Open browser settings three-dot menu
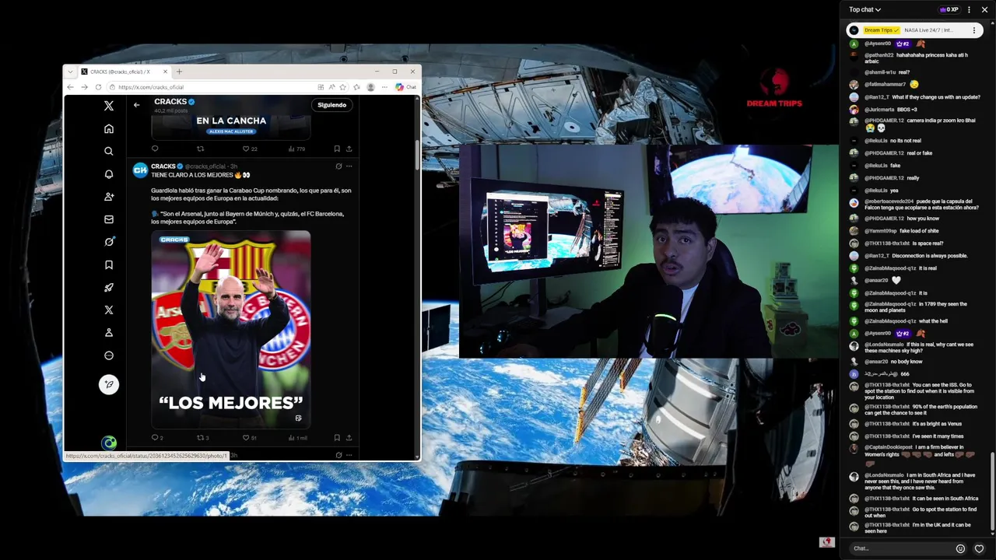Screen dimensions: 996x560 click(x=384, y=87)
